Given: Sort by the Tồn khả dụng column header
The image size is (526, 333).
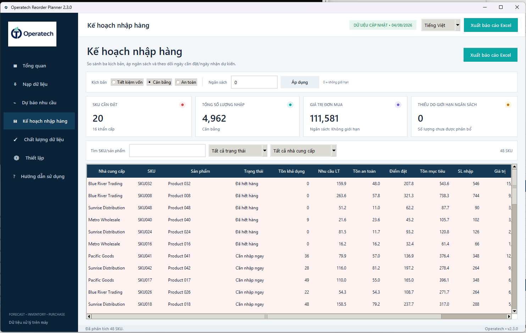Looking at the screenshot, I should (292, 171).
